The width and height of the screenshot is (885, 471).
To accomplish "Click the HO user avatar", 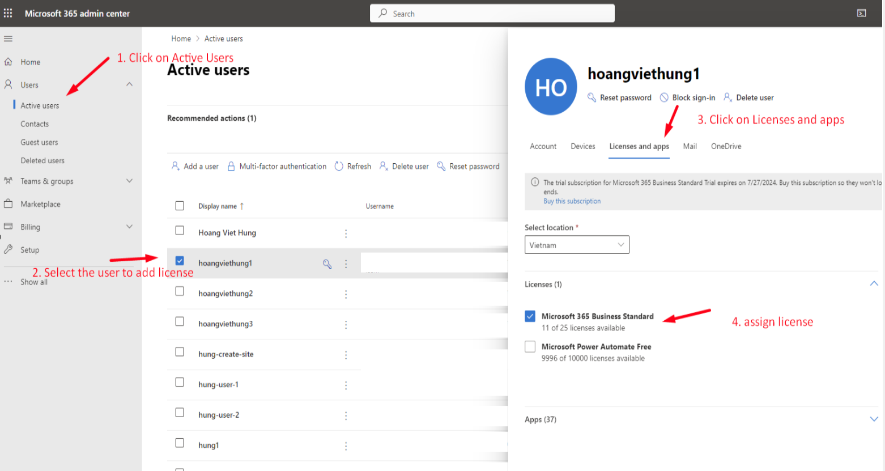I will tap(551, 87).
